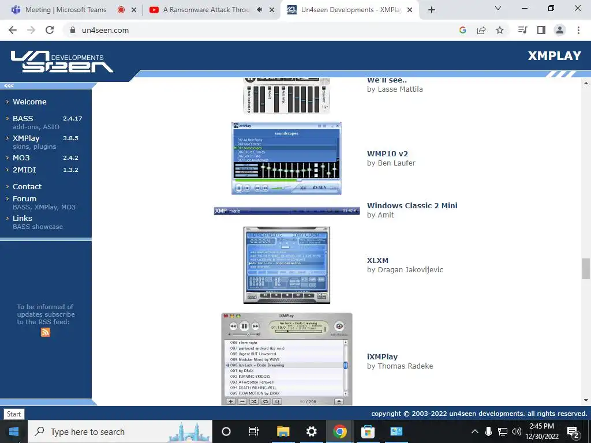591x443 pixels.
Task: Switch to the Ransomware Attack YouTube tab
Action: (207, 10)
